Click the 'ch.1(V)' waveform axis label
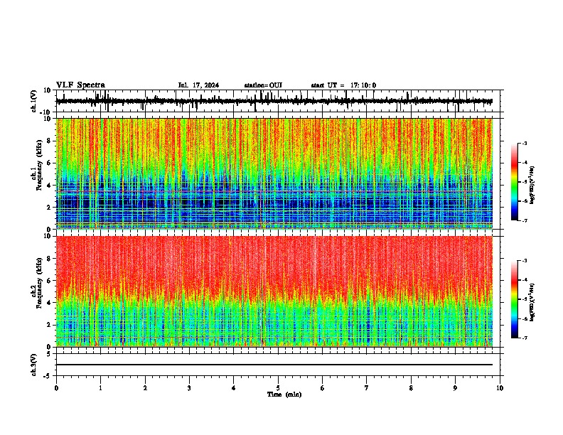 [x=34, y=101]
